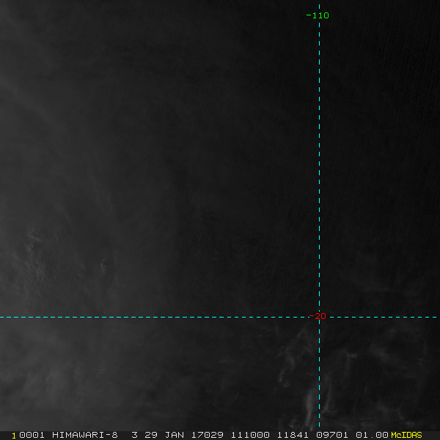This screenshot has width=440, height=440.
Task: Click the red -20 latitude label
Action: 318,316
